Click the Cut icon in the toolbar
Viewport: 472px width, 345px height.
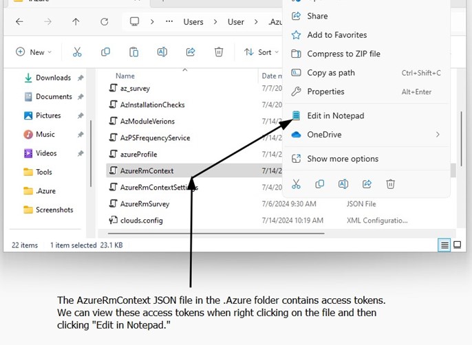pos(77,52)
